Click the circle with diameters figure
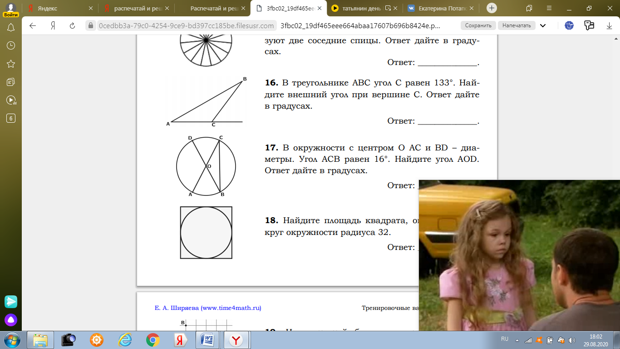The height and width of the screenshot is (349, 620). tap(206, 166)
